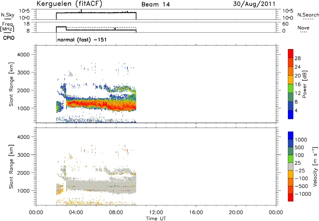Click the '16:00' time tick label
The width and height of the screenshot is (319, 221).
click(196, 213)
